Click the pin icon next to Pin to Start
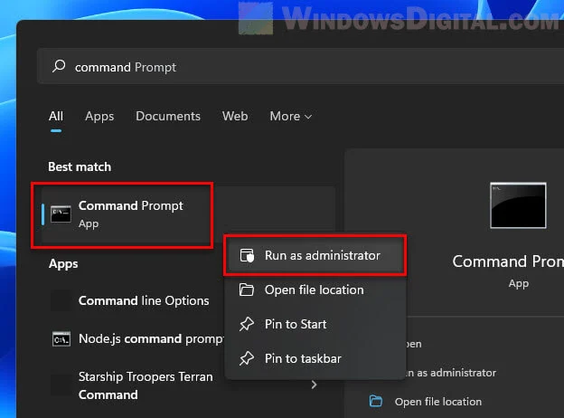Screen dimensions: 564x418 coord(247,324)
